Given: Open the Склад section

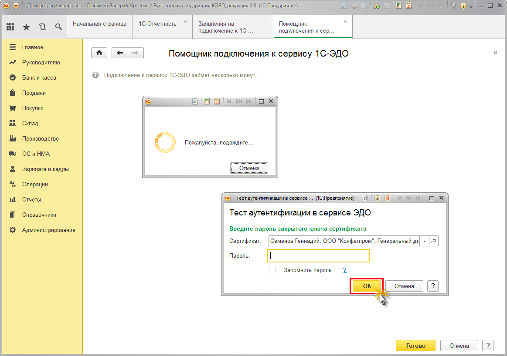Looking at the screenshot, I should (x=42, y=123).
